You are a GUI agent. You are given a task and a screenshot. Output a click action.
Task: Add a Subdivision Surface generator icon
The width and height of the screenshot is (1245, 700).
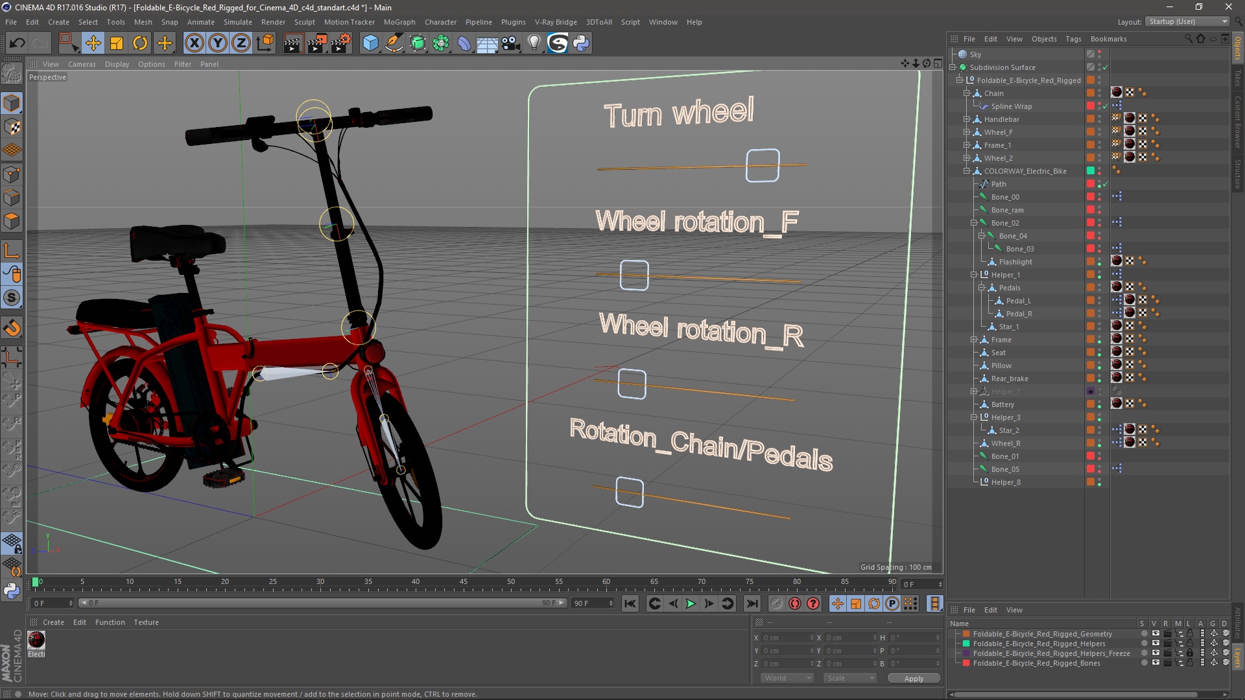point(418,43)
